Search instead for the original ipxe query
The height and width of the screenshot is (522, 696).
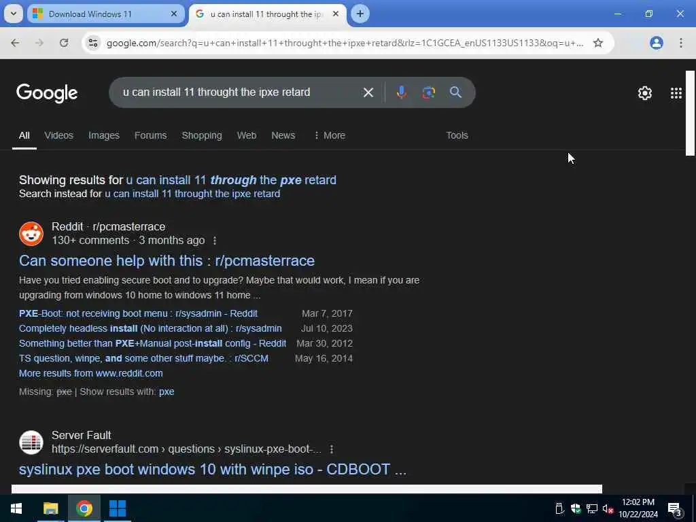192,194
